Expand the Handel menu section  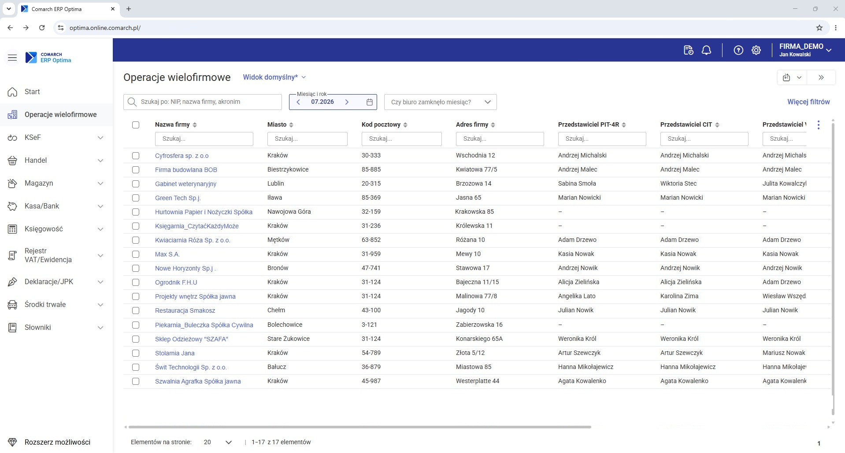click(100, 161)
